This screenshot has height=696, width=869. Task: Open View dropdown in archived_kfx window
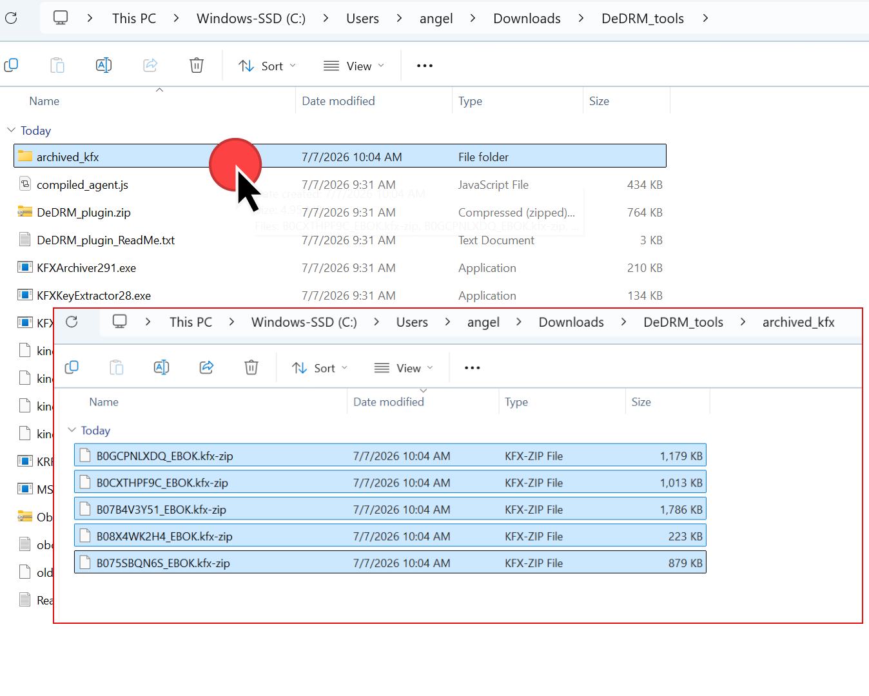click(x=404, y=368)
